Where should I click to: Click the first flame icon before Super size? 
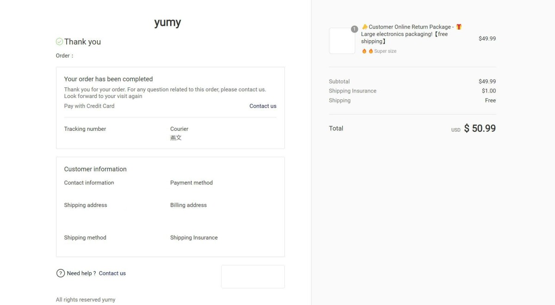(364, 51)
